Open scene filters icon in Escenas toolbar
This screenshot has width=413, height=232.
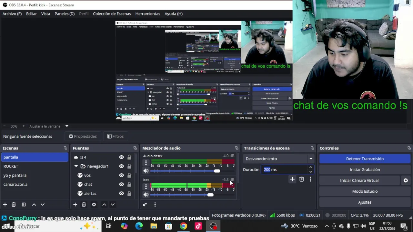(24, 205)
